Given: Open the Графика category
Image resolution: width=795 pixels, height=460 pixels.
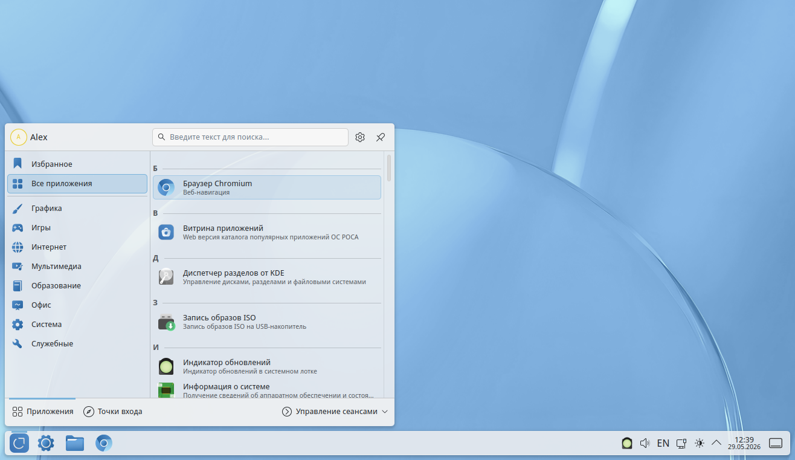Looking at the screenshot, I should [77, 209].
